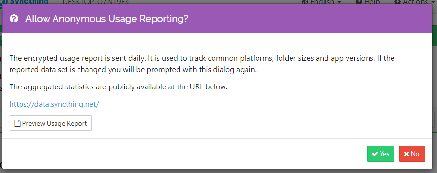Click the checkmark icon on the Yes button
Screen dimensions: 437x173
pyautogui.click(x=375, y=154)
